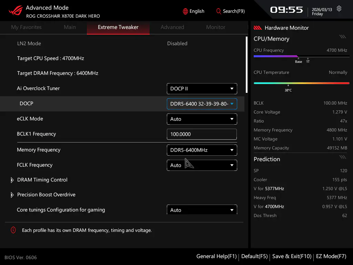
Task: Open Core tunings Configuration for gaming dropdown
Action: click(202, 209)
